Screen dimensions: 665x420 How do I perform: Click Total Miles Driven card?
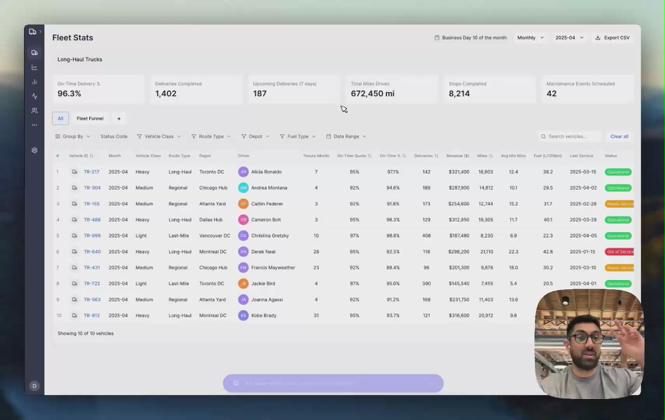[x=392, y=89]
